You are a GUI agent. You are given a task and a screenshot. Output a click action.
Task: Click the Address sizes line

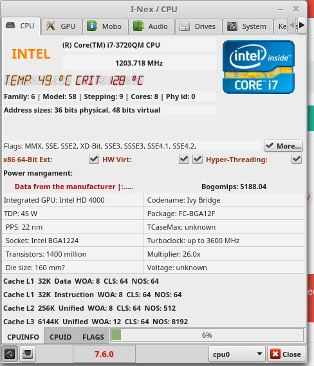[x=110, y=110]
